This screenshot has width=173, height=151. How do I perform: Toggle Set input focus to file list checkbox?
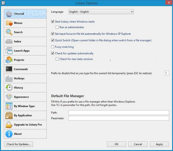[x=52, y=34]
